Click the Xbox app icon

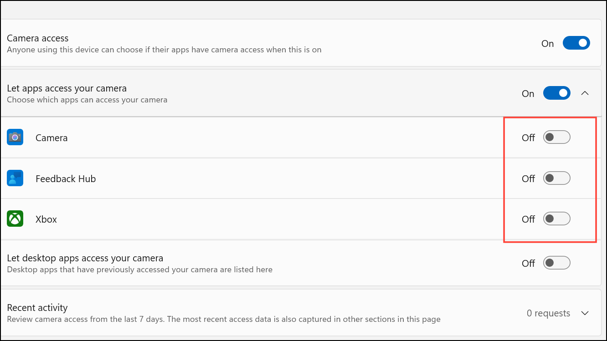pos(15,219)
